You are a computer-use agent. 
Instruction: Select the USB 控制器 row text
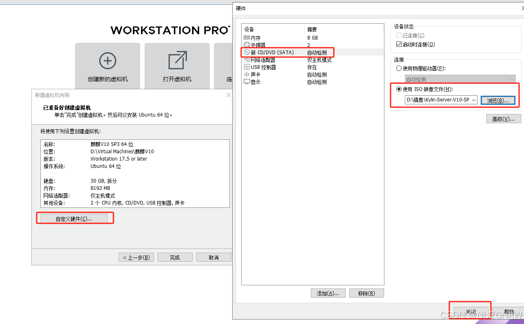[264, 67]
